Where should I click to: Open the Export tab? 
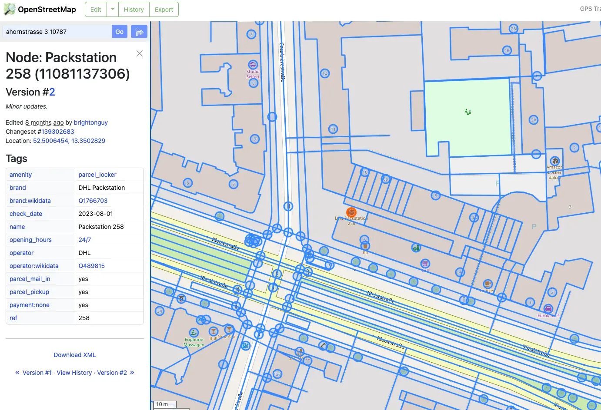[x=164, y=10]
